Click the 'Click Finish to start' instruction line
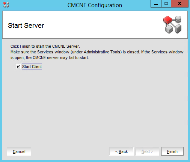Screen dimensions: 190x162 click(x=45, y=46)
